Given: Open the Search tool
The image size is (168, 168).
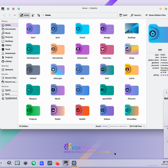Looking at the screenshot, I should click(136, 15).
